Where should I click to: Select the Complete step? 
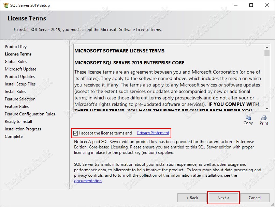(14, 137)
